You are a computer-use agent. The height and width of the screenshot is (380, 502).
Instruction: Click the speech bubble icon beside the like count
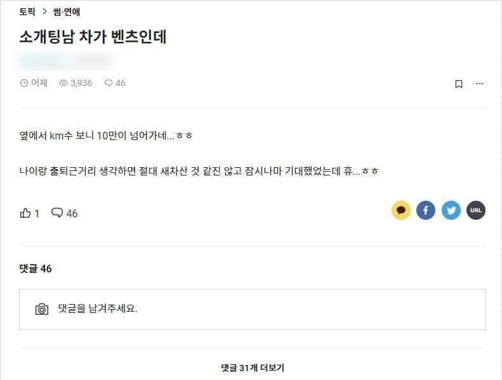coord(57,213)
